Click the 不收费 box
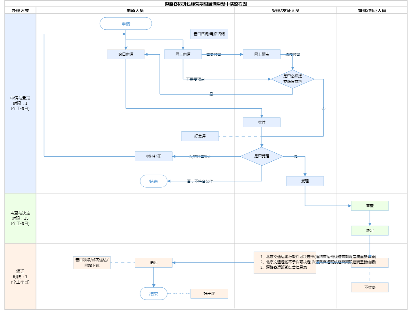Screen dimensions: 417x310 (x=370, y=287)
